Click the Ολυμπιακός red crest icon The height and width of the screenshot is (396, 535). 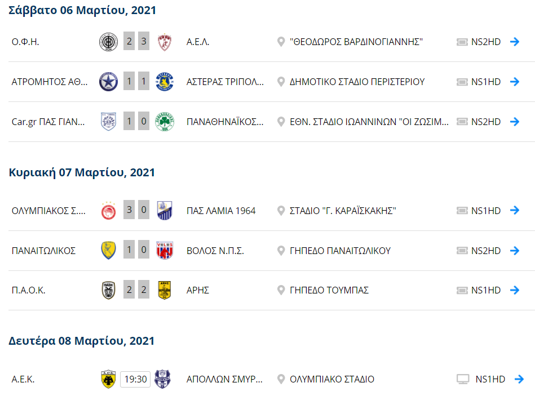(108, 211)
